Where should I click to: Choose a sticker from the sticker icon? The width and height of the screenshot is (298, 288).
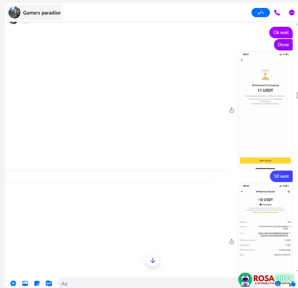click(37, 283)
